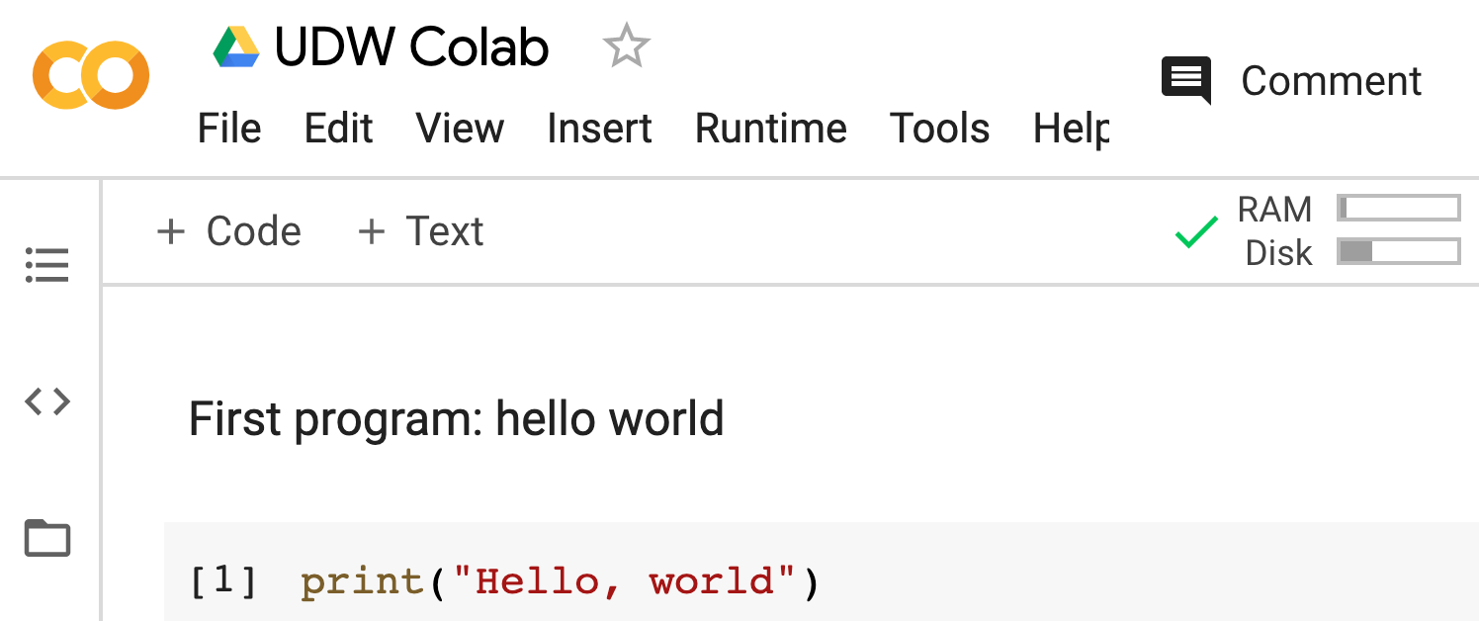This screenshot has width=1479, height=621.
Task: Open the Comment speech bubble icon
Action: [x=1186, y=80]
